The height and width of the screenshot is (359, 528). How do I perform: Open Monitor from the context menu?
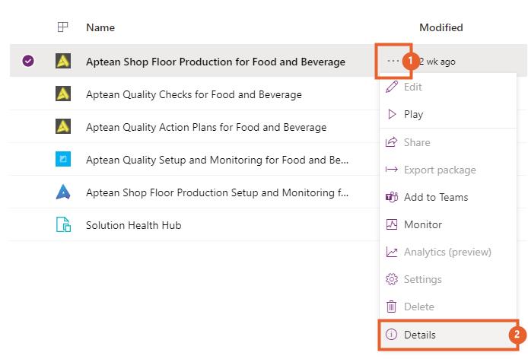pyautogui.click(x=422, y=224)
